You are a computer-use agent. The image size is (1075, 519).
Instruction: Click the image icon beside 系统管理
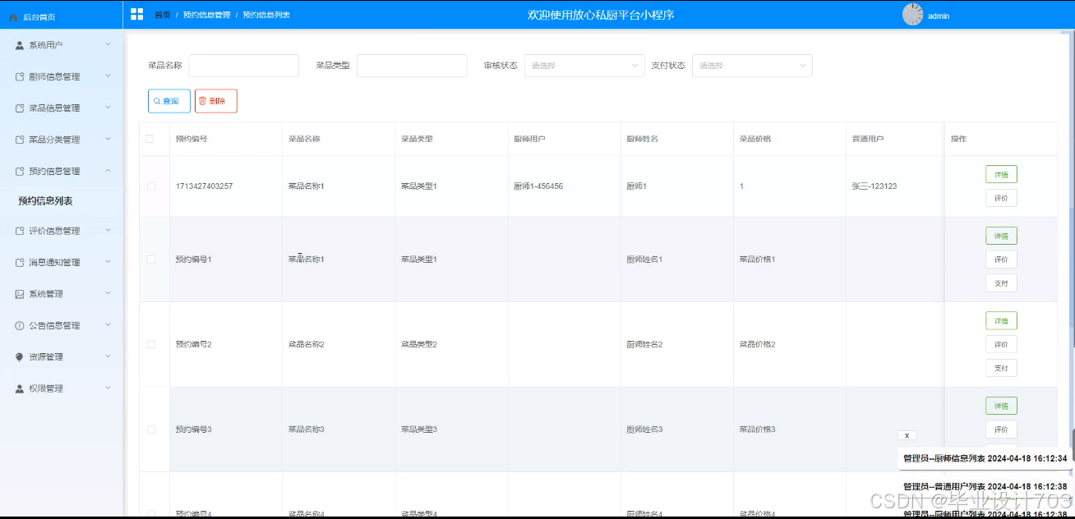(x=20, y=294)
